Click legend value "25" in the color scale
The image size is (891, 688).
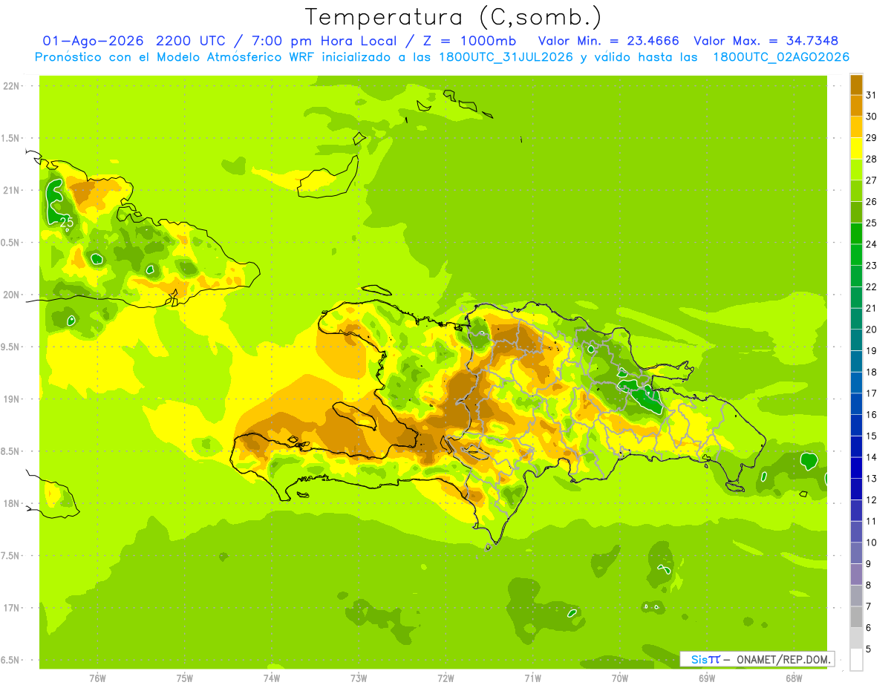871,223
